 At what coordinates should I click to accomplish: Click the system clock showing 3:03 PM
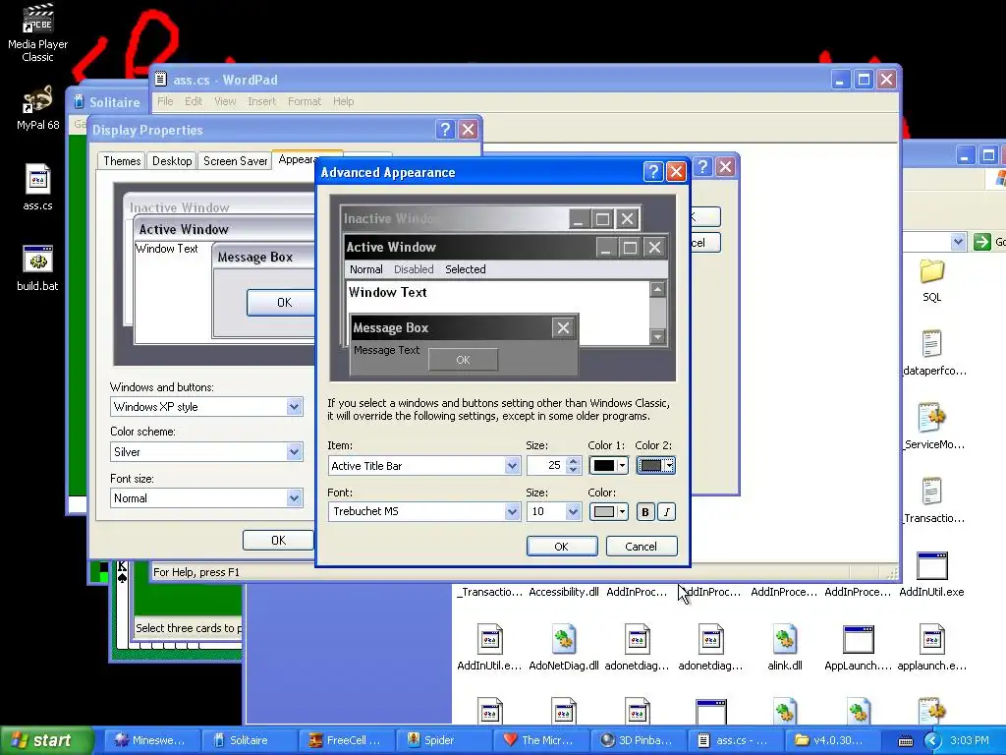[x=970, y=740]
